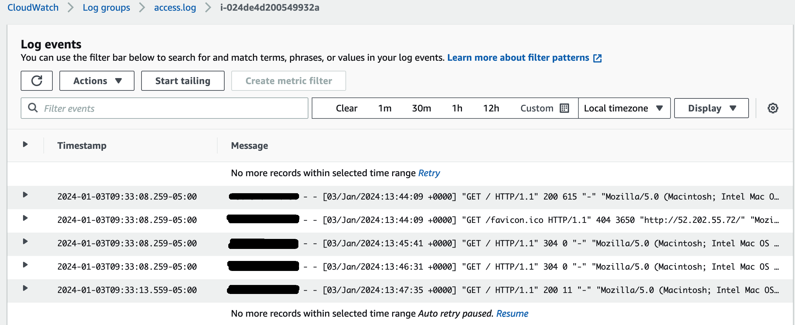Expand the 13:44:09 GET / 200 615 log row
The height and width of the screenshot is (325, 795).
(25, 195)
